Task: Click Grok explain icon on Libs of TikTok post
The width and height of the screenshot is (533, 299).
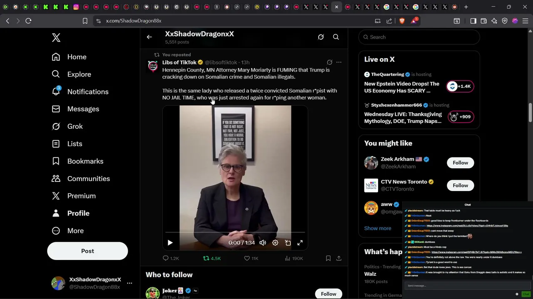Action: click(329, 62)
